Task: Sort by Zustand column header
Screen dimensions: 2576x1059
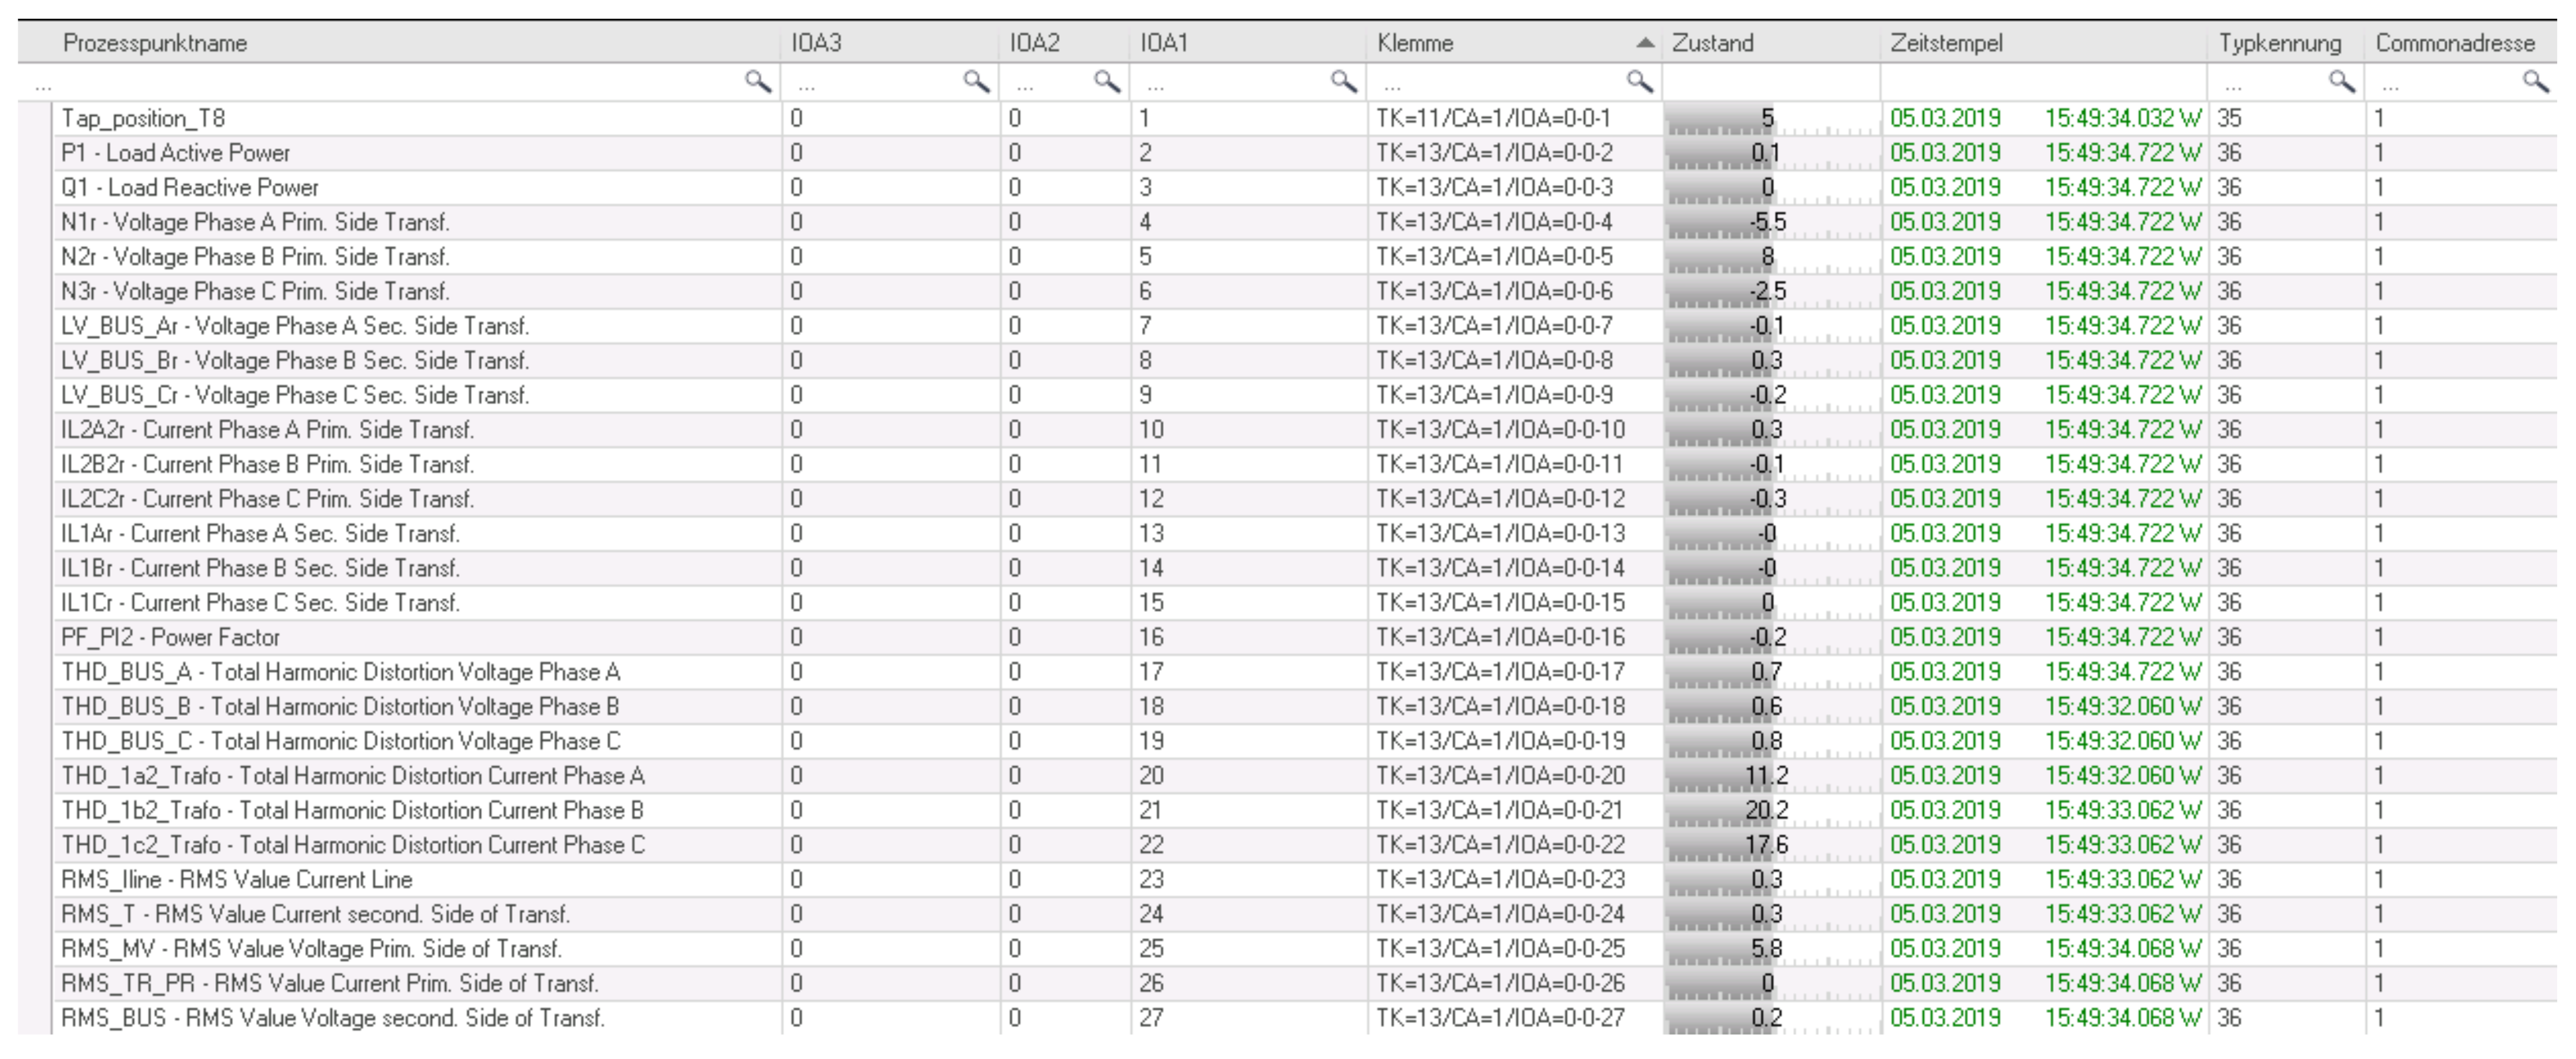Action: pos(1713,43)
